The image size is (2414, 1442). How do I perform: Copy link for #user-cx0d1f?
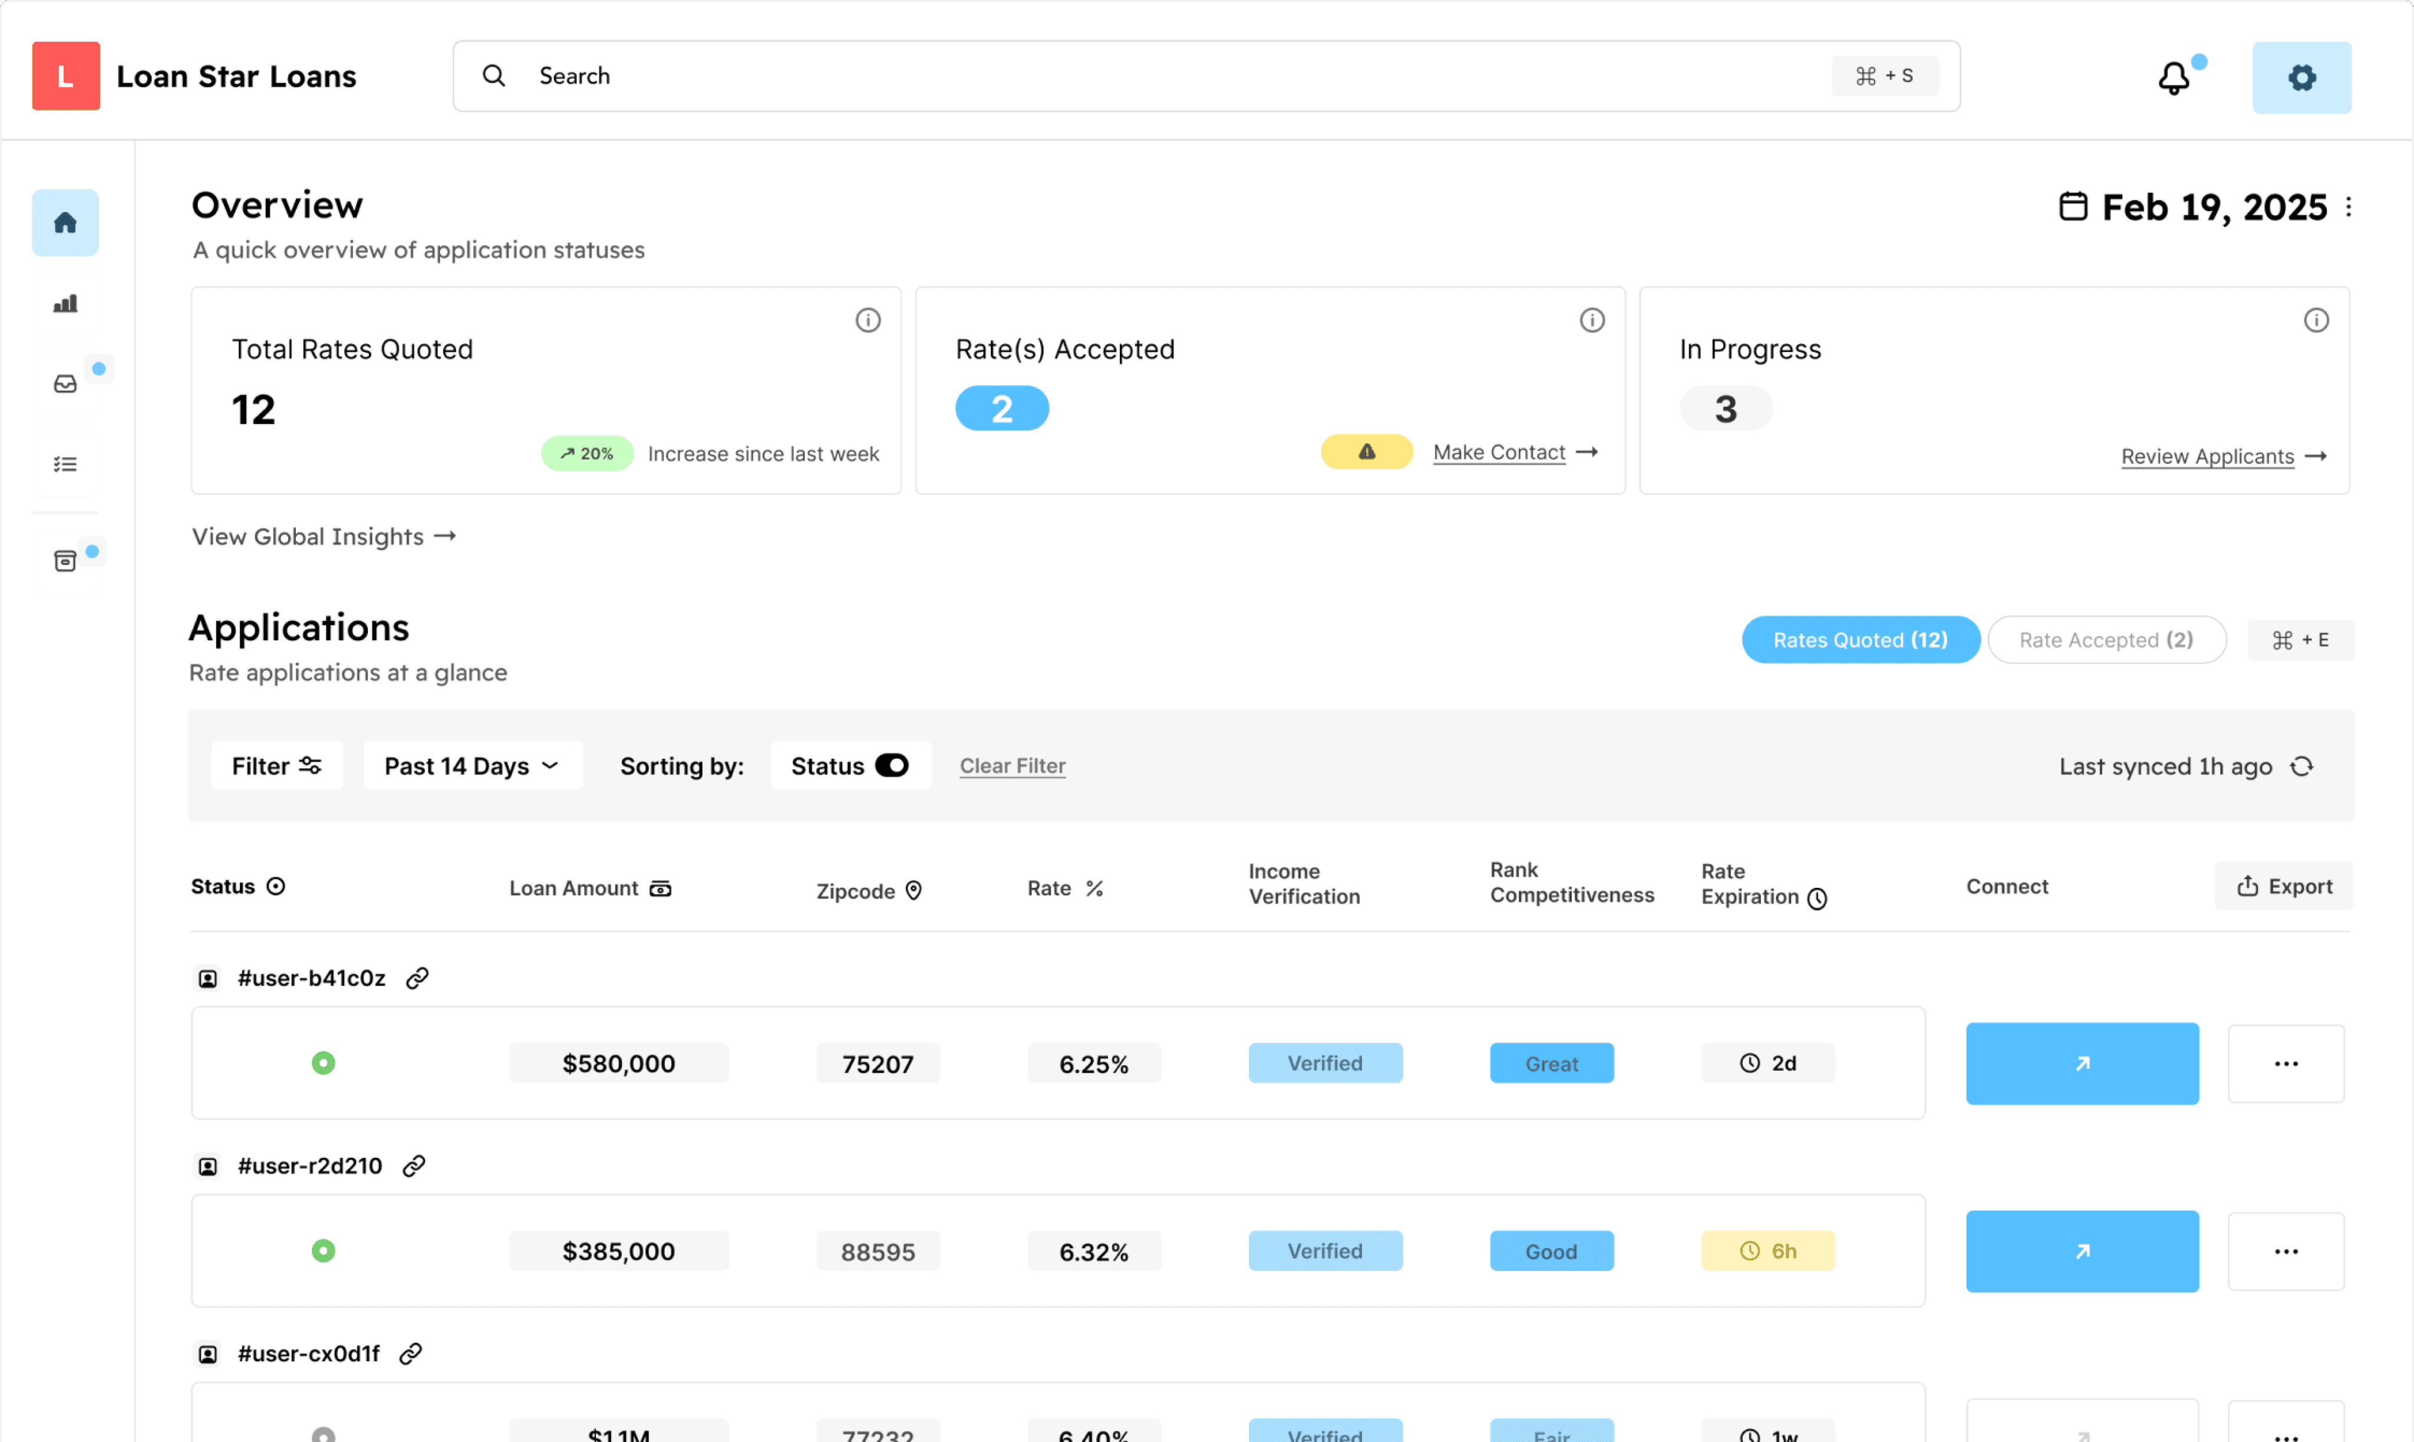pyautogui.click(x=411, y=1352)
